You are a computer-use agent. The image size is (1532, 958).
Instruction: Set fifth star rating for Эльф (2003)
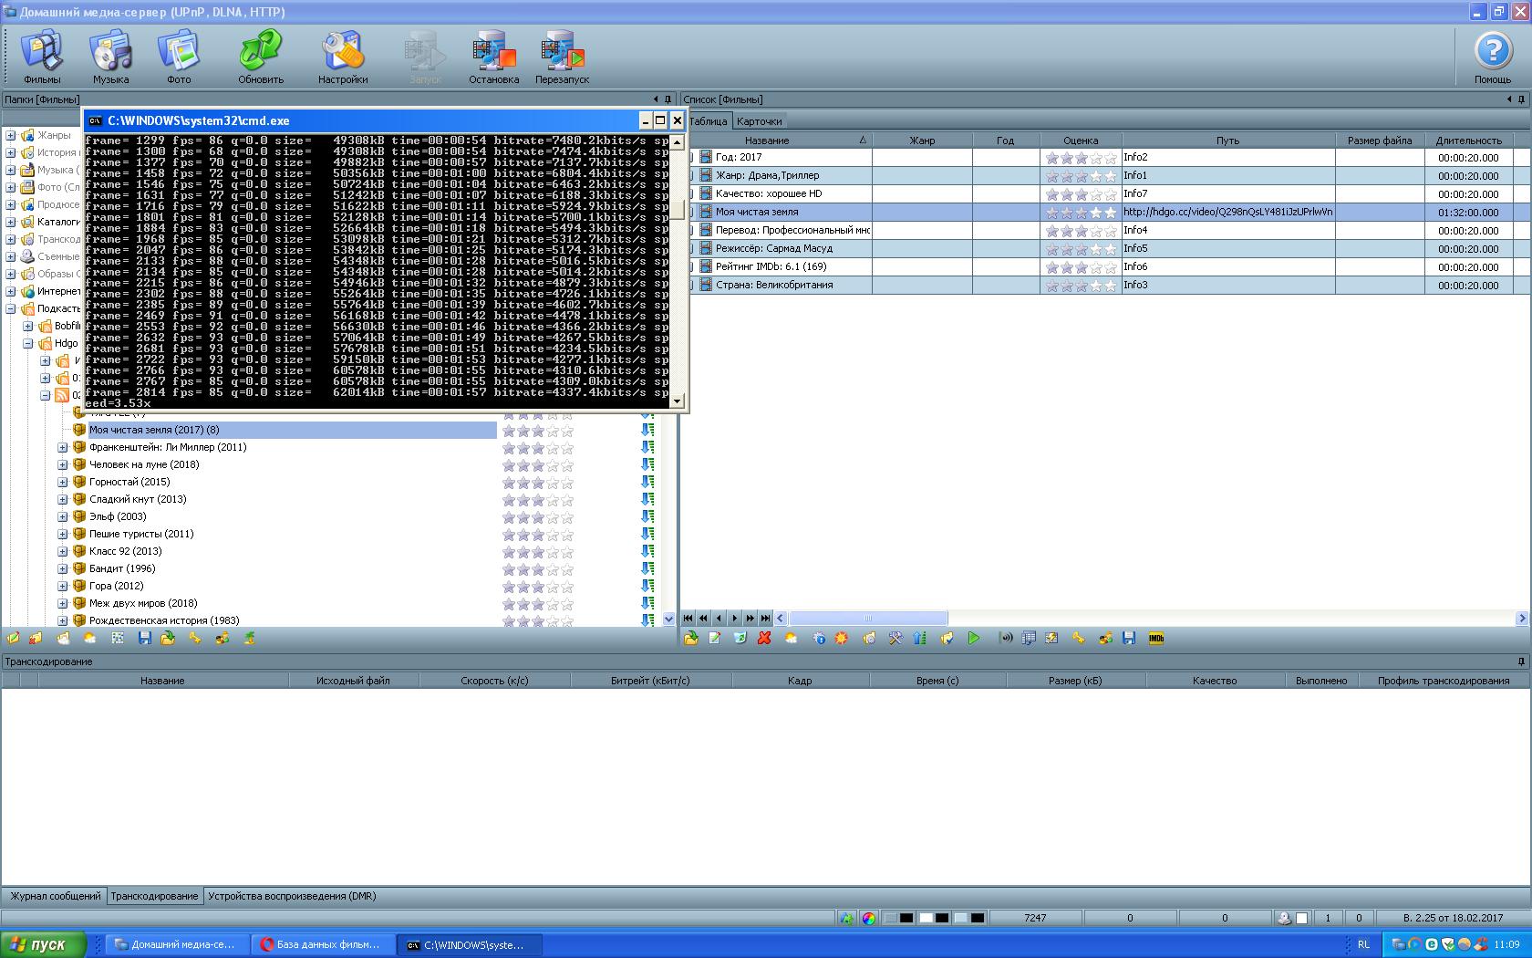click(567, 517)
